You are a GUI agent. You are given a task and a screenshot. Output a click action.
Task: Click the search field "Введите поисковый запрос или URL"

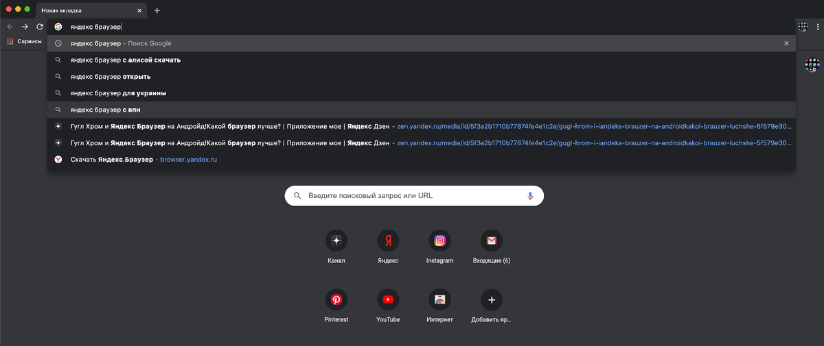coord(414,196)
